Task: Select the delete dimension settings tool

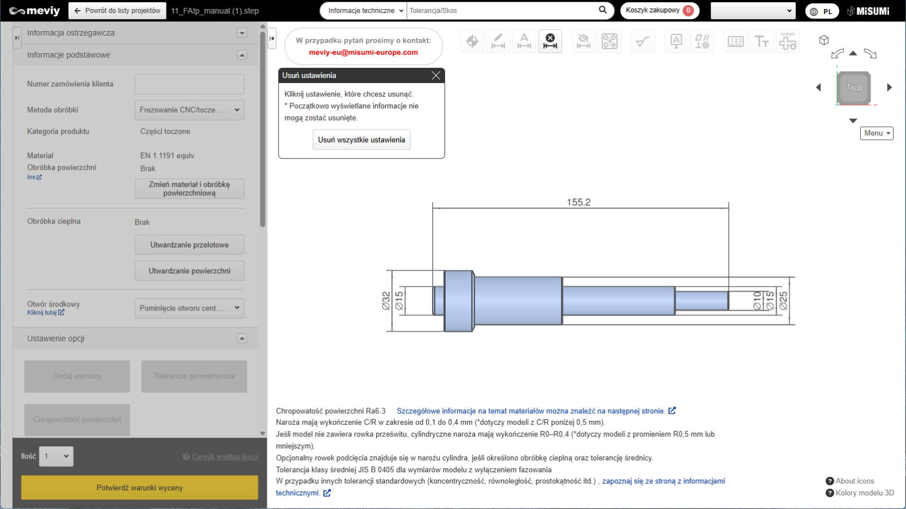Action: coord(550,41)
